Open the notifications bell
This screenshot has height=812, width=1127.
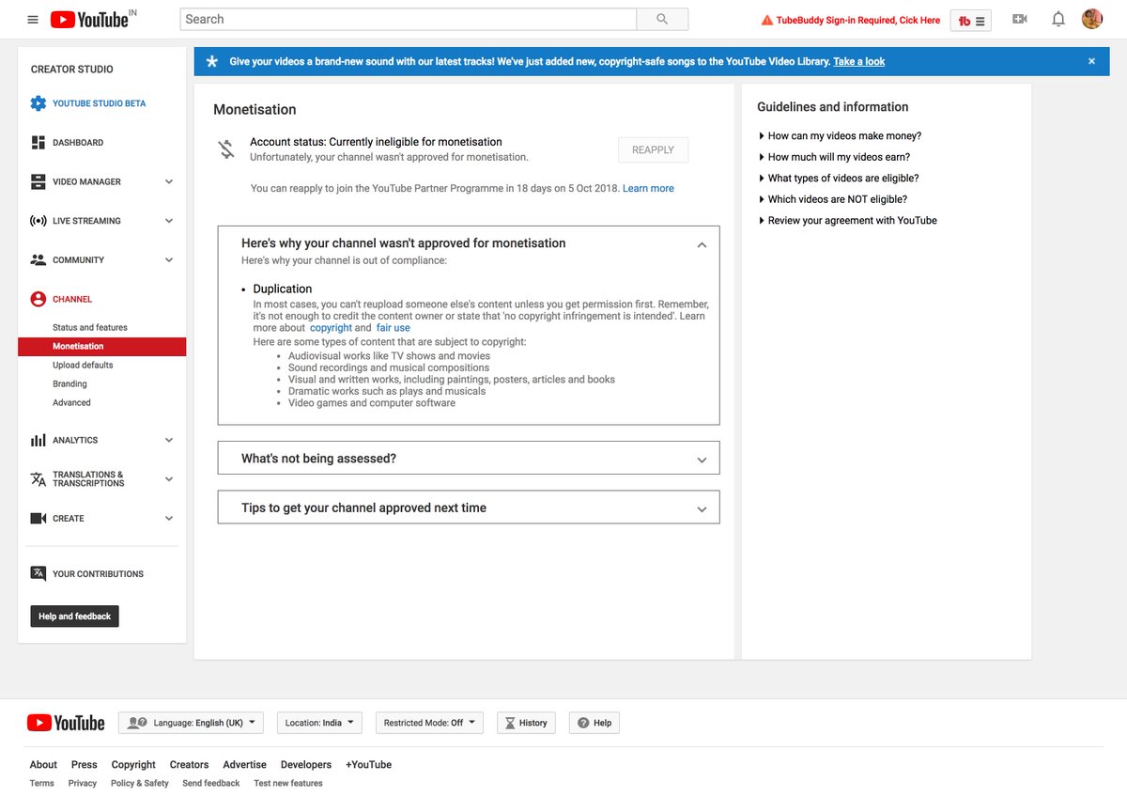click(x=1058, y=19)
